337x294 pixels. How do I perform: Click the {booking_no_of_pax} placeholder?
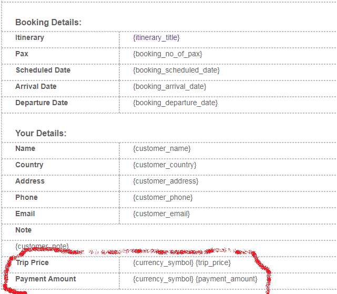[x=168, y=54]
